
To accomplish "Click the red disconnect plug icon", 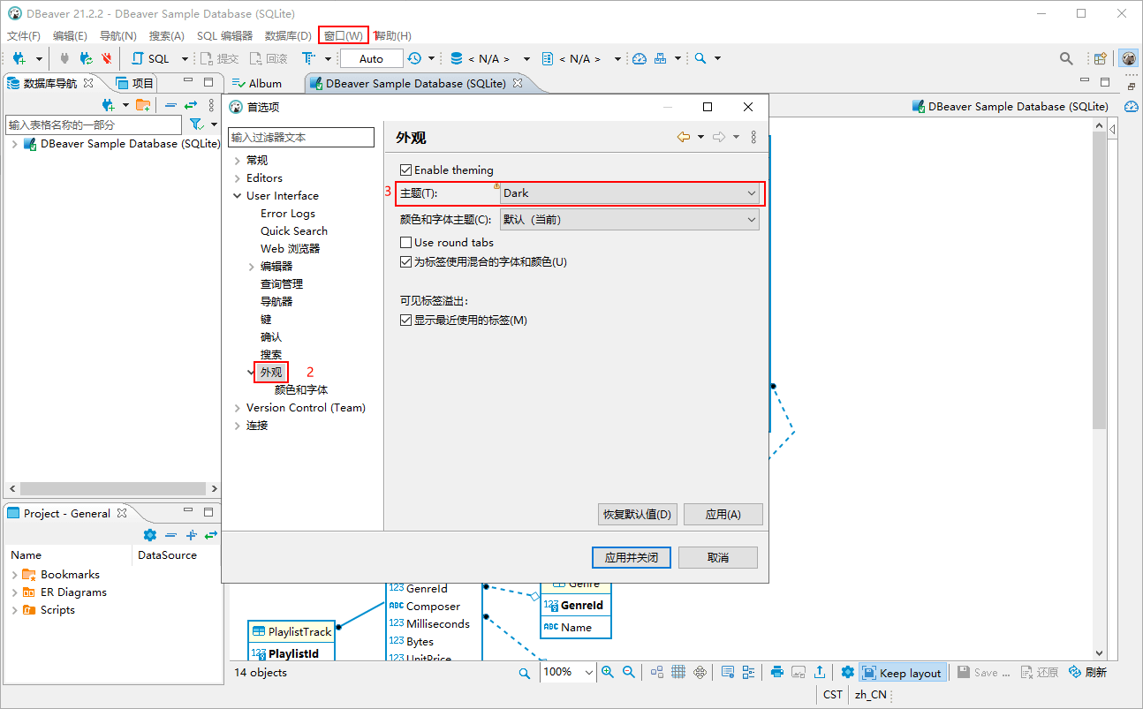I will [x=107, y=58].
